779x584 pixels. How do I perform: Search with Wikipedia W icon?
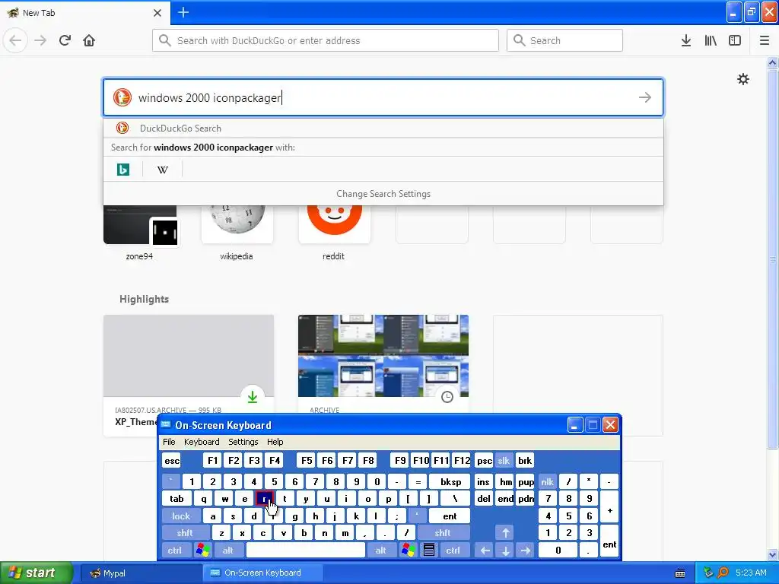[x=163, y=170]
